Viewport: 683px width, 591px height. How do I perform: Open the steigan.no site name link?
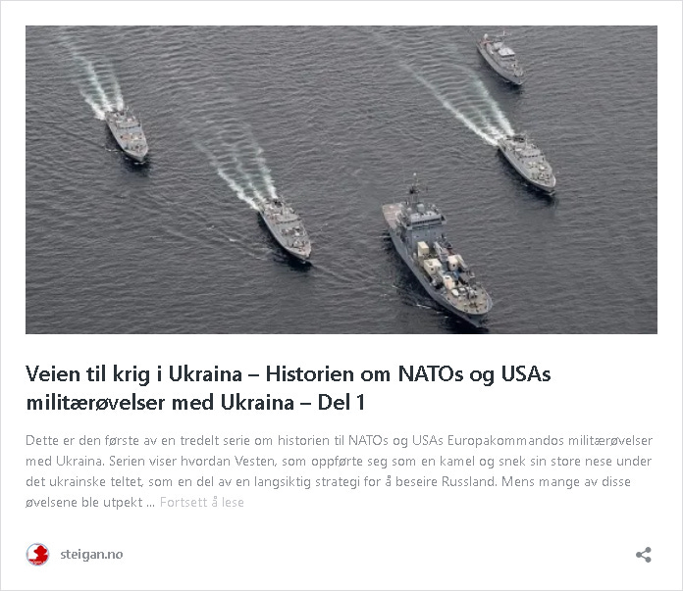(91, 555)
